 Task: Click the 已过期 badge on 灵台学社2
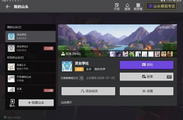pos(49,48)
